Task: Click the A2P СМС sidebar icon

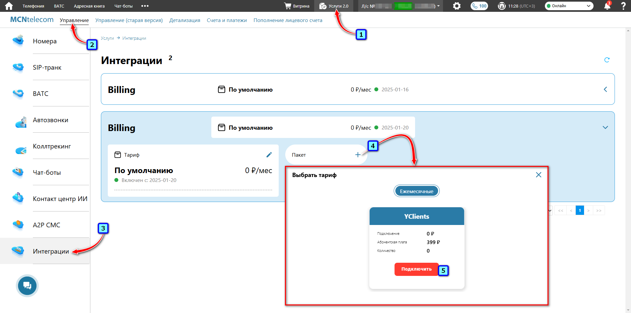Action: click(18, 225)
